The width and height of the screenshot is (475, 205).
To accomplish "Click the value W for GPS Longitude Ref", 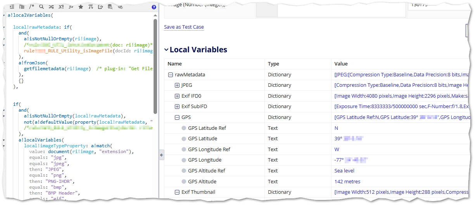I will coord(337,149).
